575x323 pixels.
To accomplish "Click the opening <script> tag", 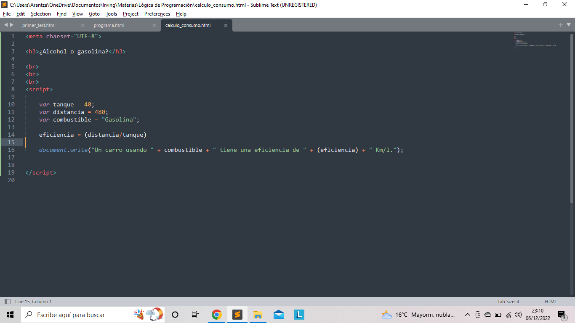I will point(39,89).
